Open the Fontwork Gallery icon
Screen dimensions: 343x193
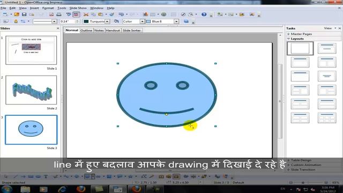(161, 176)
